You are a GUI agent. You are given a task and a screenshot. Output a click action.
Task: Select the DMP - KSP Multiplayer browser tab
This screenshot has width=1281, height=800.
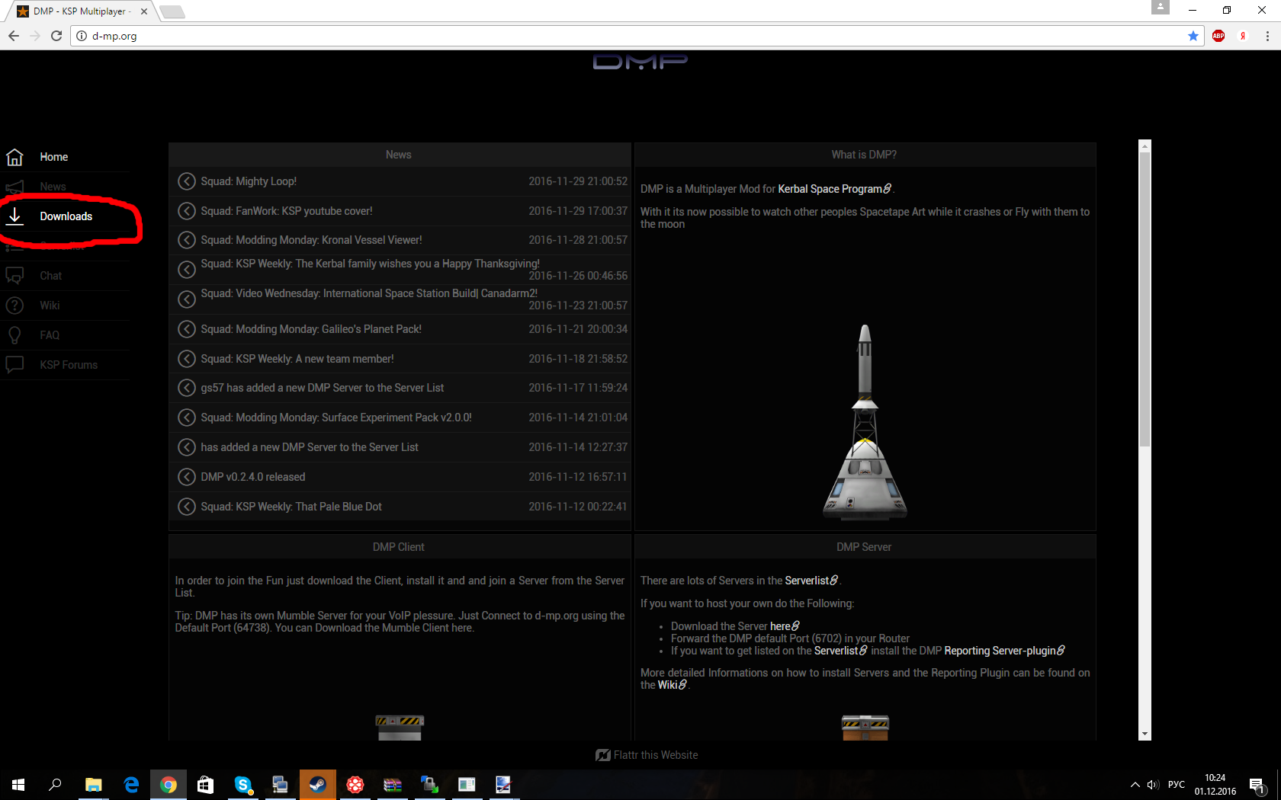coord(82,11)
